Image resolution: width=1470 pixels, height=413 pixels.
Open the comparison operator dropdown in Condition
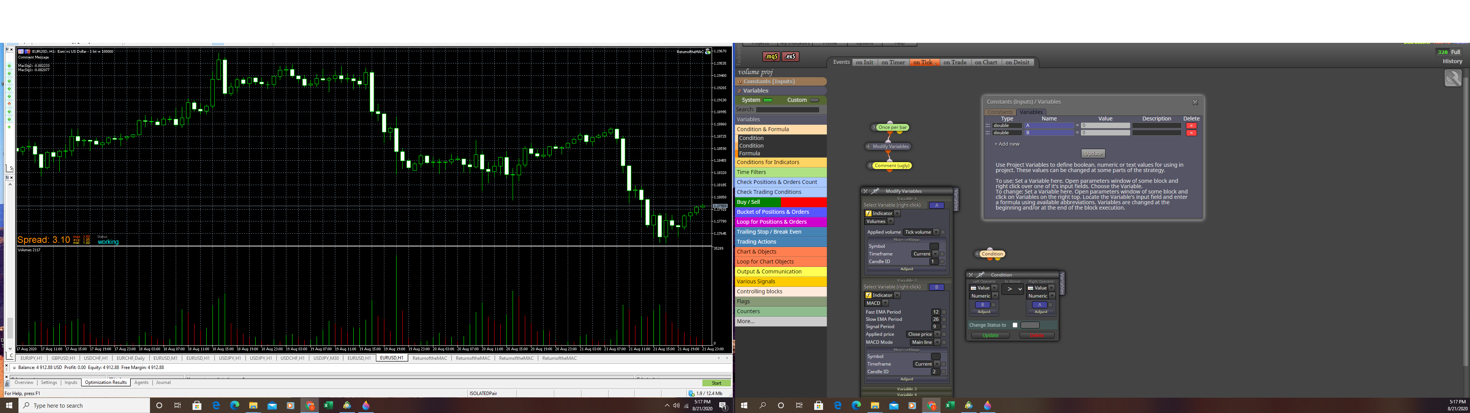(x=1012, y=289)
